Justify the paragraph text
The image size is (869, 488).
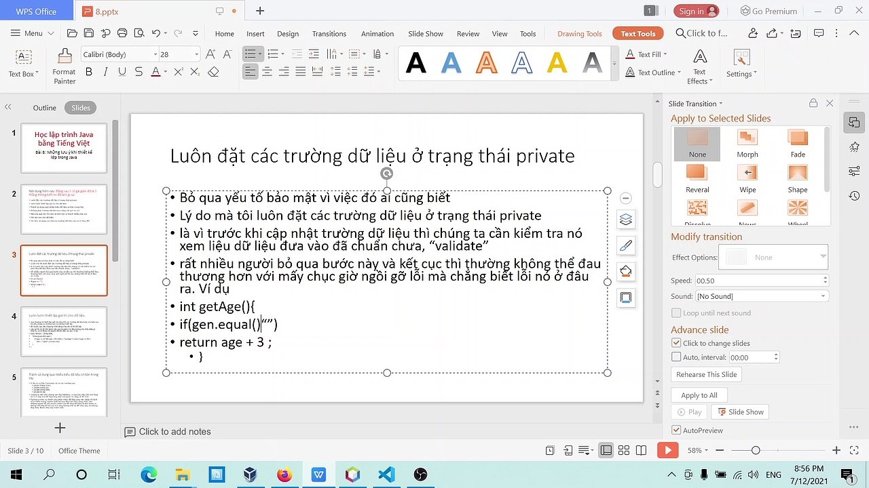[x=300, y=72]
